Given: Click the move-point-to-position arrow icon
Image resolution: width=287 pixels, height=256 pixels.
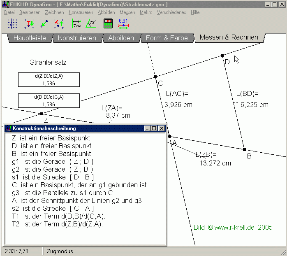Looking at the screenshot, I should [x=44, y=23].
